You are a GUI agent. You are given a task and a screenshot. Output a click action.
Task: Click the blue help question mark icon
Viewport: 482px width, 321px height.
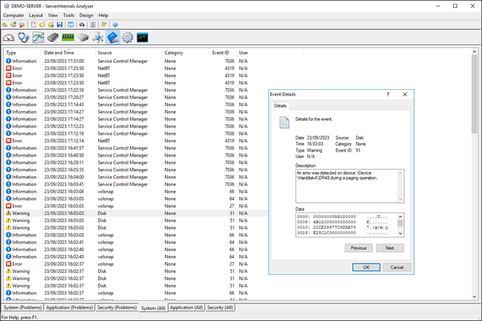pyautogui.click(x=115, y=24)
